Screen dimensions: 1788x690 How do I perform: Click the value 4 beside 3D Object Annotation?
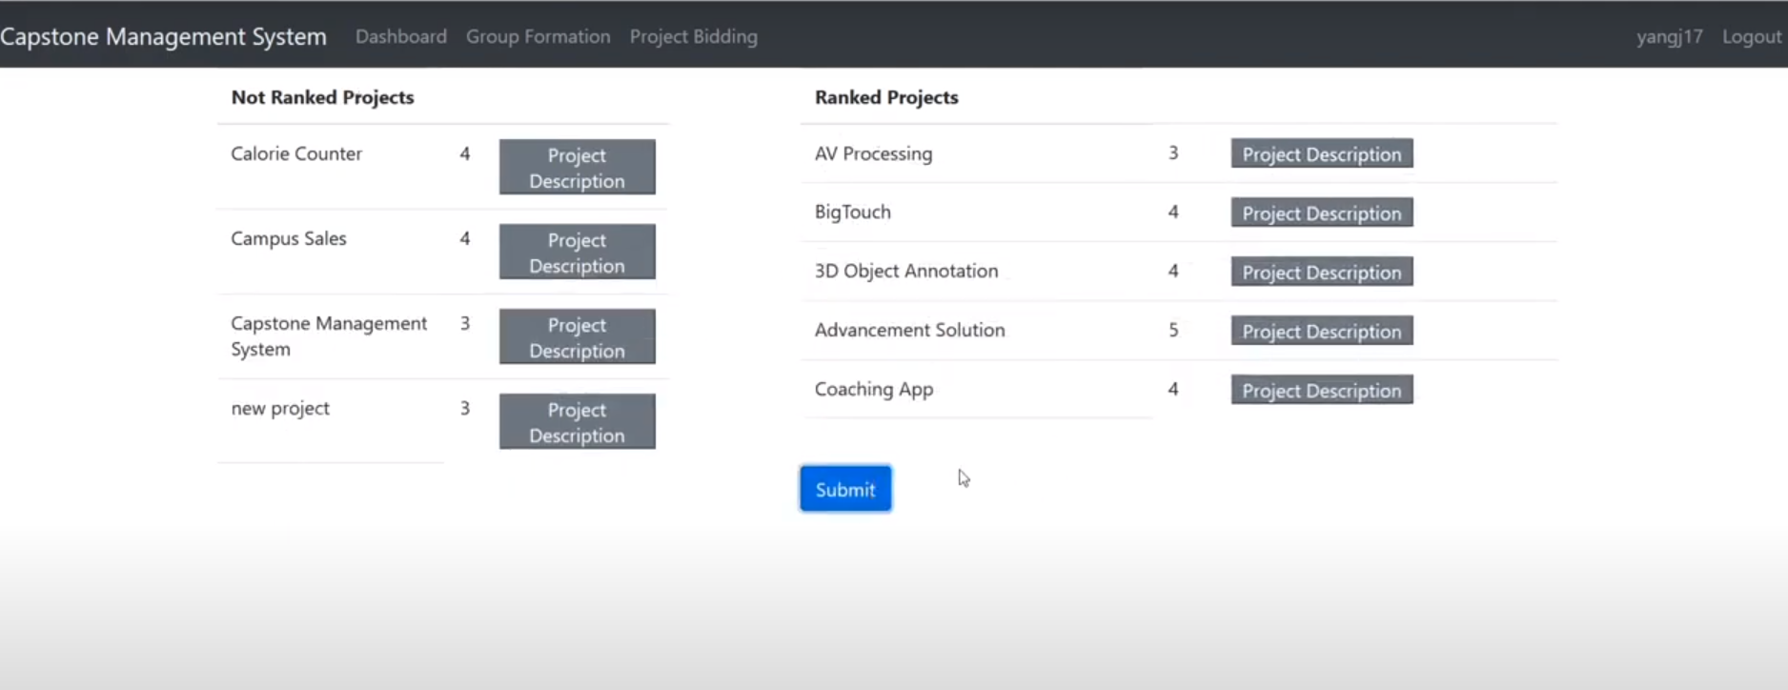coord(1173,271)
